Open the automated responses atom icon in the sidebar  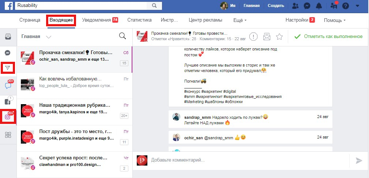click(x=8, y=135)
